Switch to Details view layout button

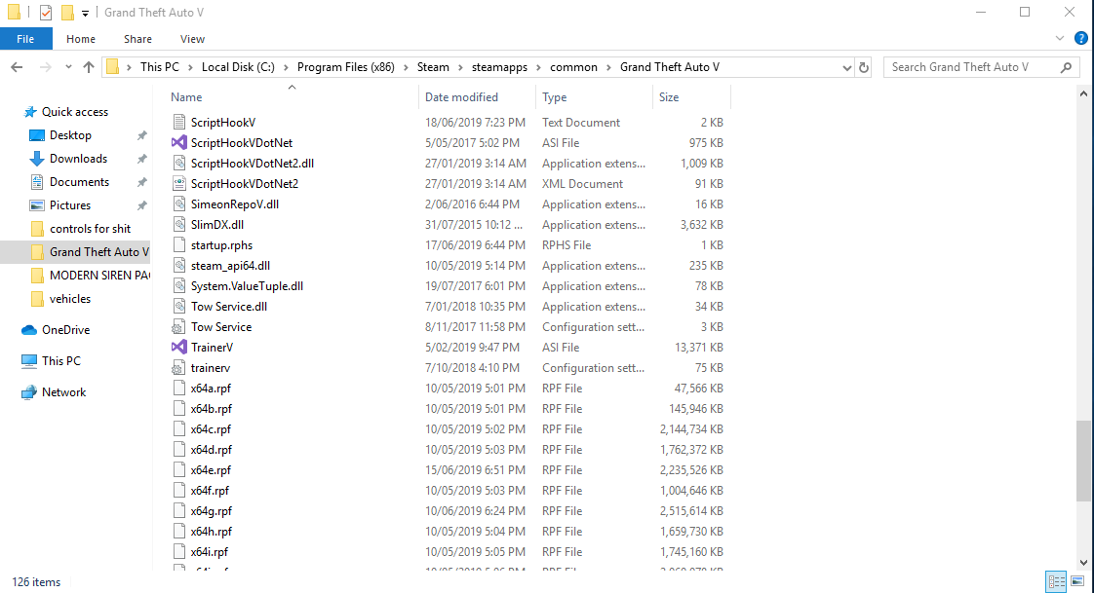point(1056,581)
